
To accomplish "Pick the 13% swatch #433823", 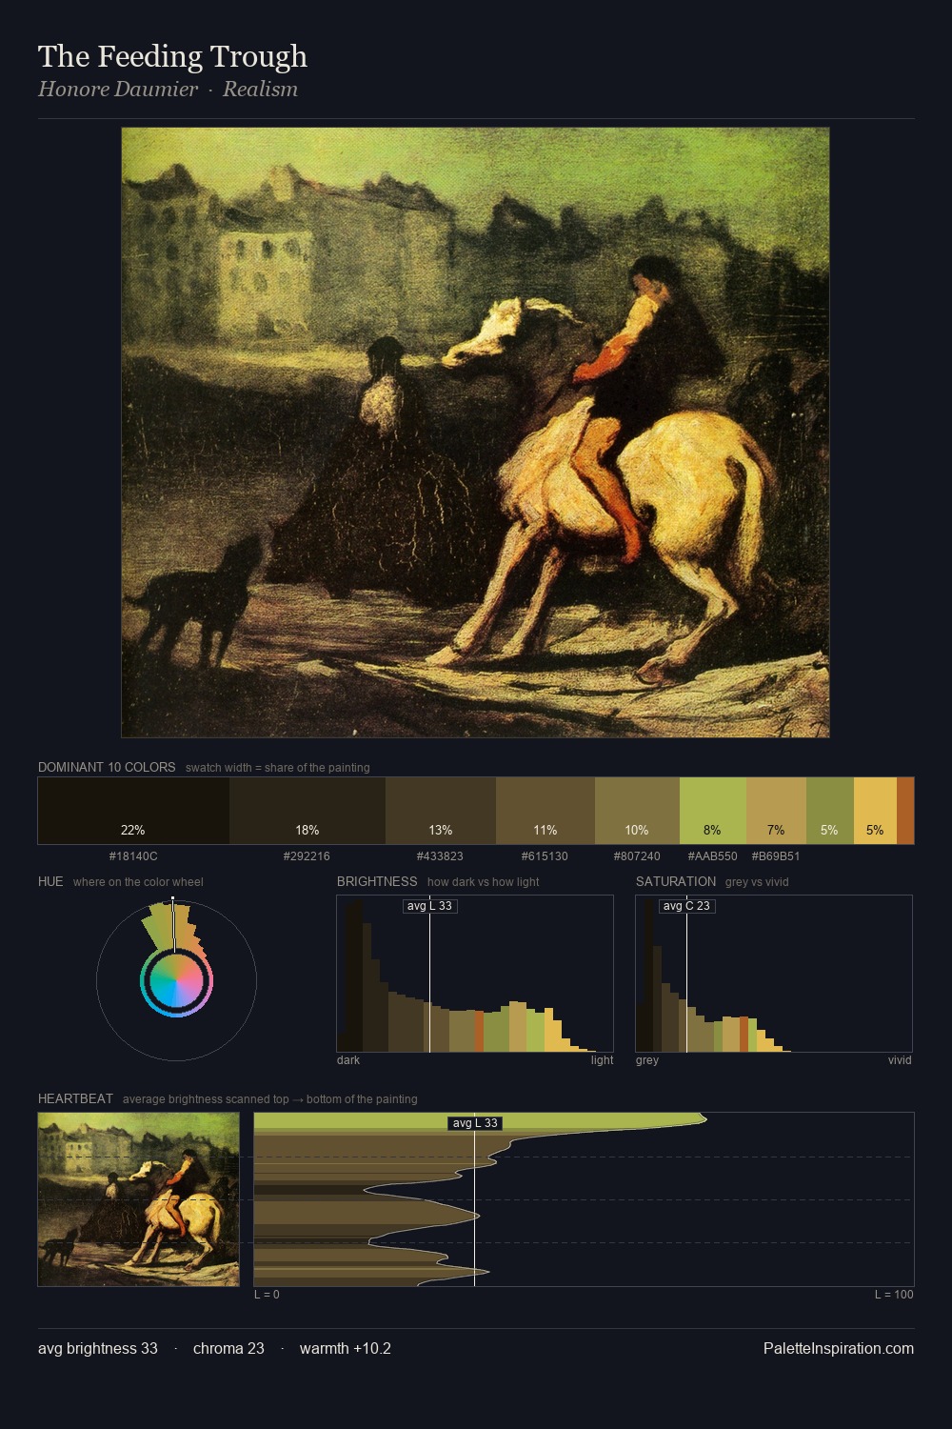I will 441,811.
